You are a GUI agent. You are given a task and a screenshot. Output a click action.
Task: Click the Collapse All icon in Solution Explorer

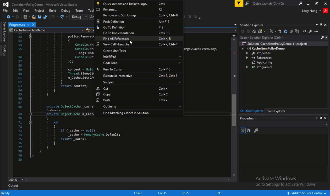point(291,31)
